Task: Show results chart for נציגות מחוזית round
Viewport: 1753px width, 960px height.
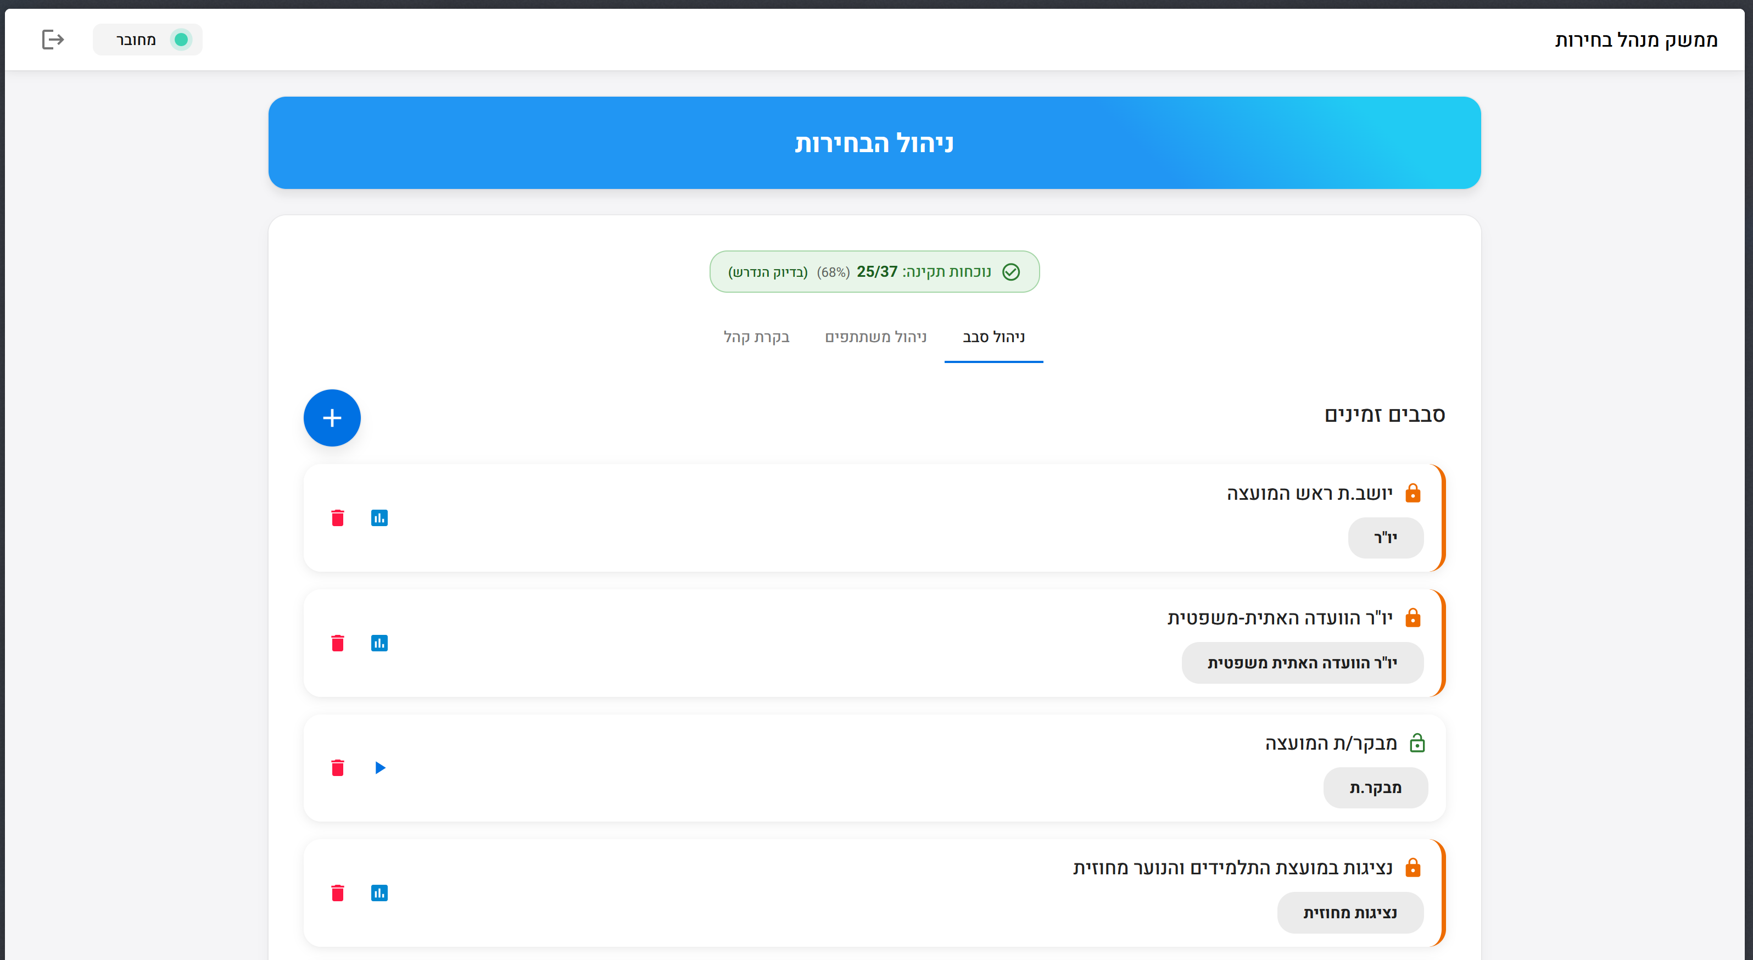Action: tap(379, 892)
